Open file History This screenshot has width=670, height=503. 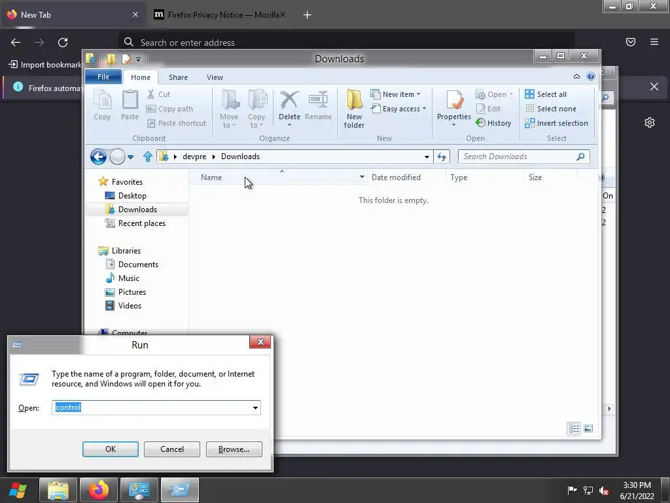(493, 123)
